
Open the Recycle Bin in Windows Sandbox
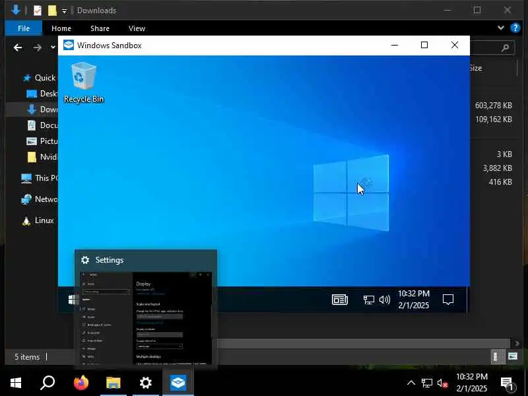[x=84, y=82]
